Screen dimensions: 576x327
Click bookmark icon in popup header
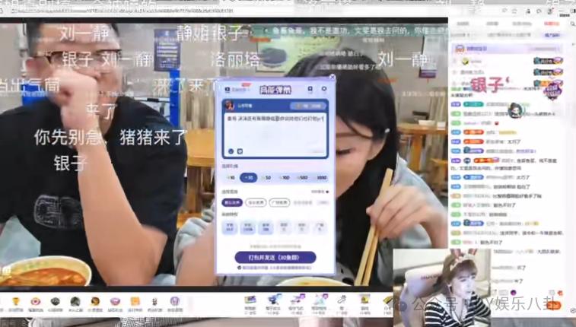click(310, 89)
